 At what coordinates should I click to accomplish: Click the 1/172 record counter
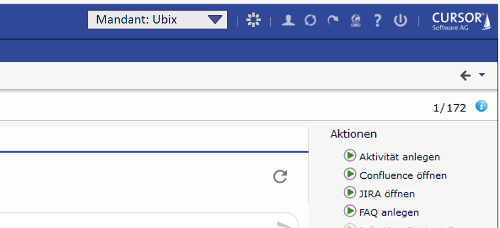point(449,108)
